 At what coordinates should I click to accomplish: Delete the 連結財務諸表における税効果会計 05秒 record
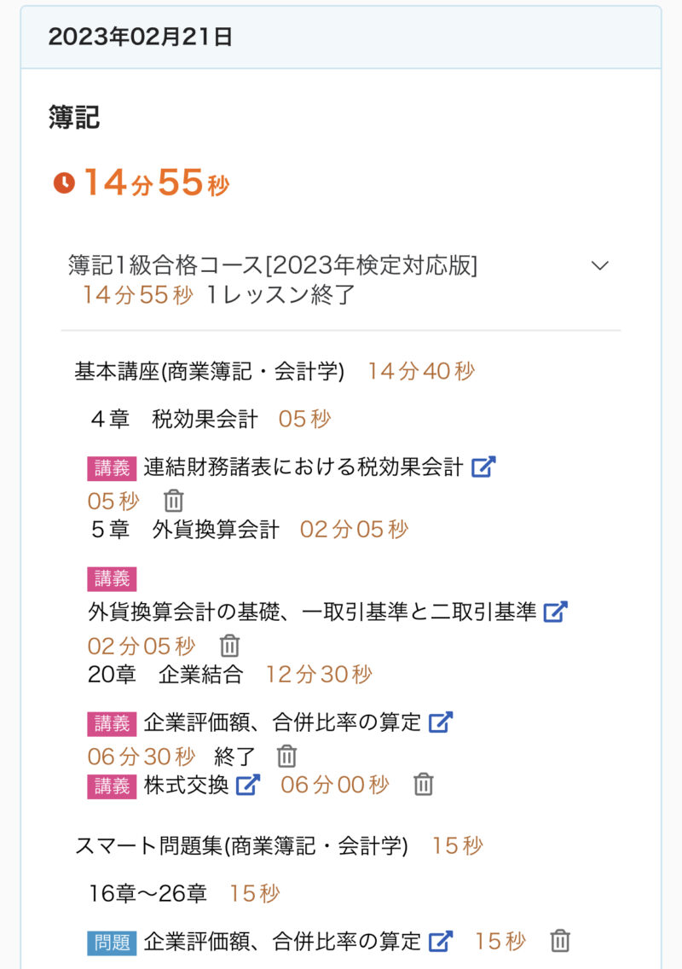(173, 501)
